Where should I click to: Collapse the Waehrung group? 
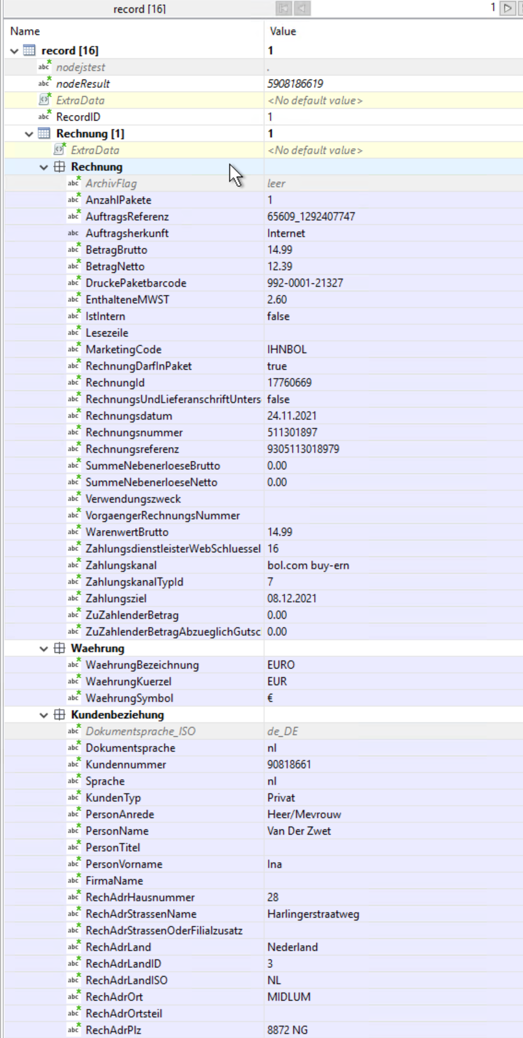pyautogui.click(x=44, y=649)
